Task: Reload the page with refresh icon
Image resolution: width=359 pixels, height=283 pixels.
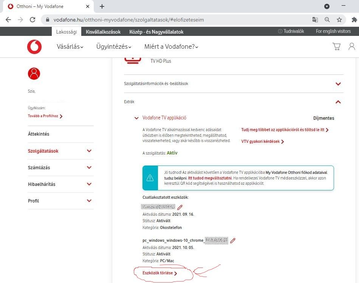Action: (32, 20)
